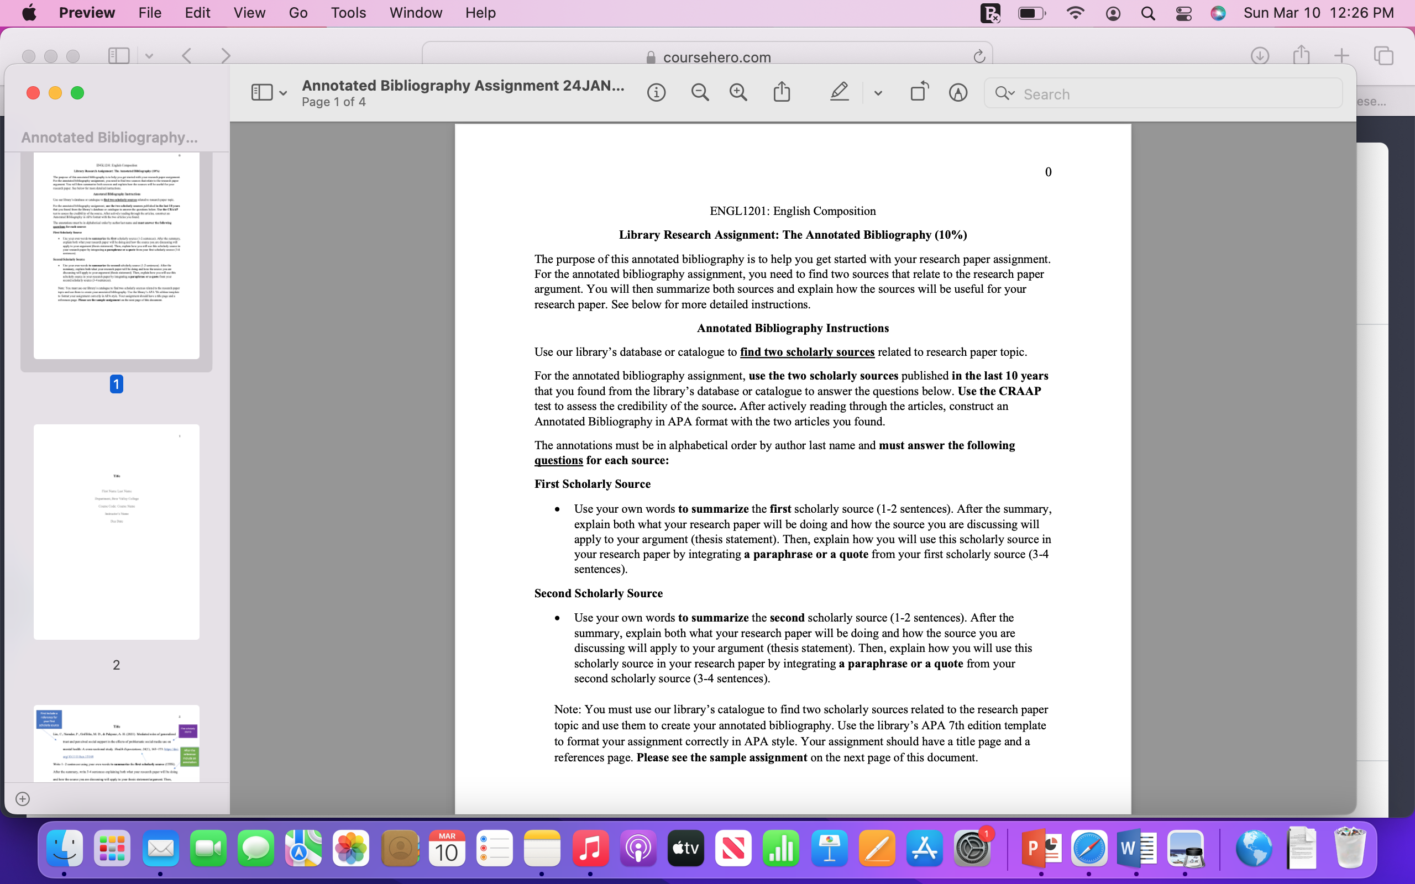The height and width of the screenshot is (884, 1415).
Task: Open the View menu
Action: pos(250,12)
